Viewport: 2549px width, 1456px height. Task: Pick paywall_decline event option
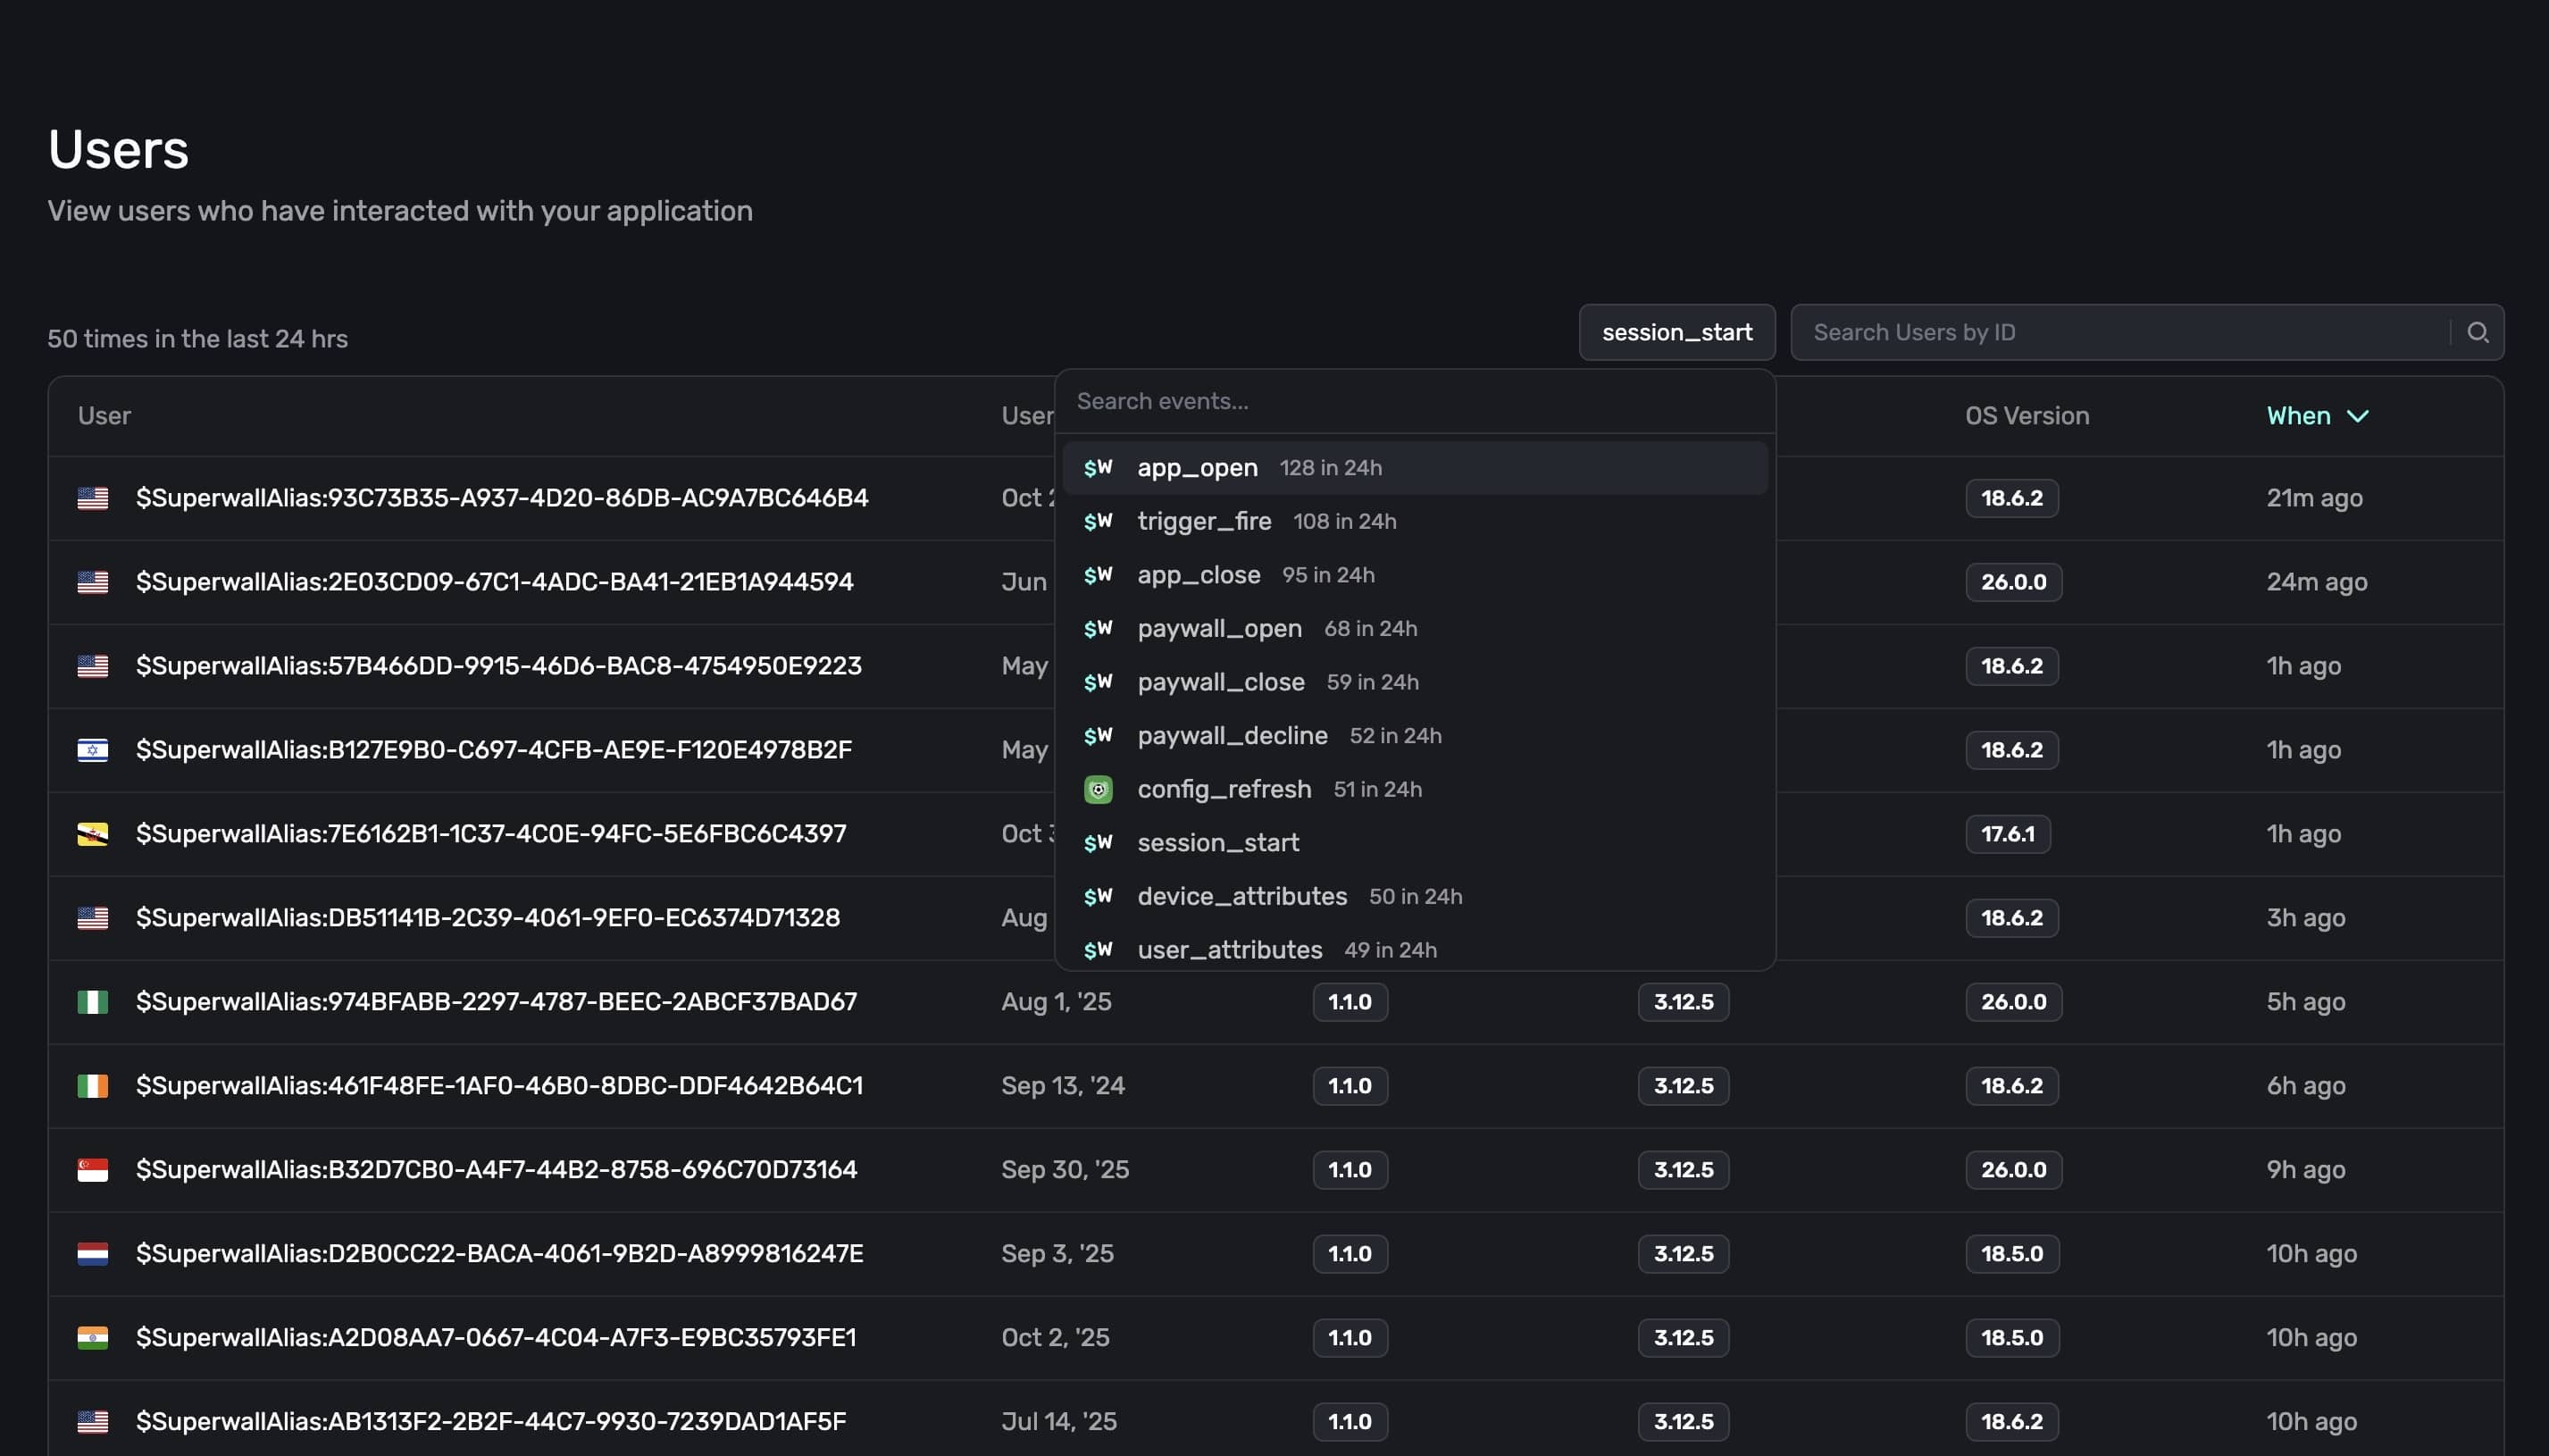[x=1232, y=736]
